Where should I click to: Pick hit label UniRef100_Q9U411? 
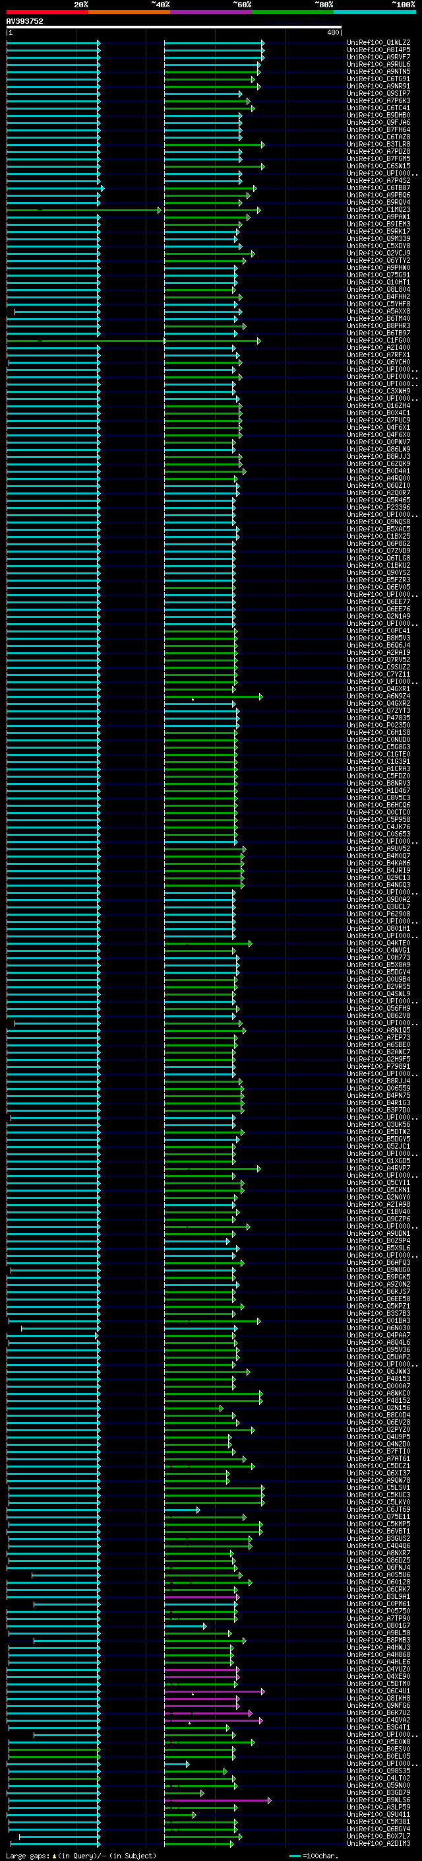pyautogui.click(x=378, y=1813)
